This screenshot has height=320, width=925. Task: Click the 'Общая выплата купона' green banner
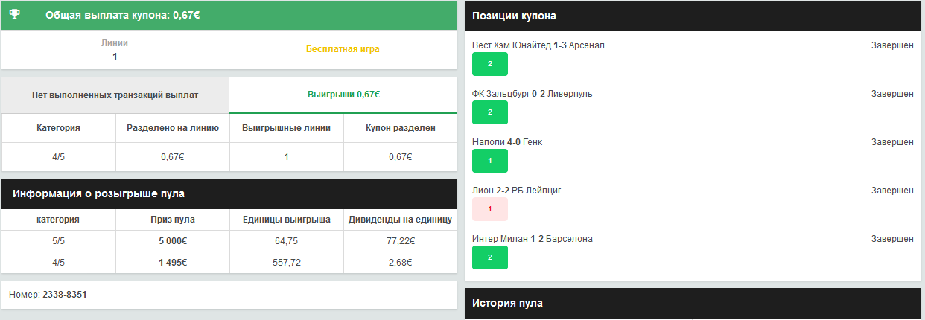coord(229,15)
